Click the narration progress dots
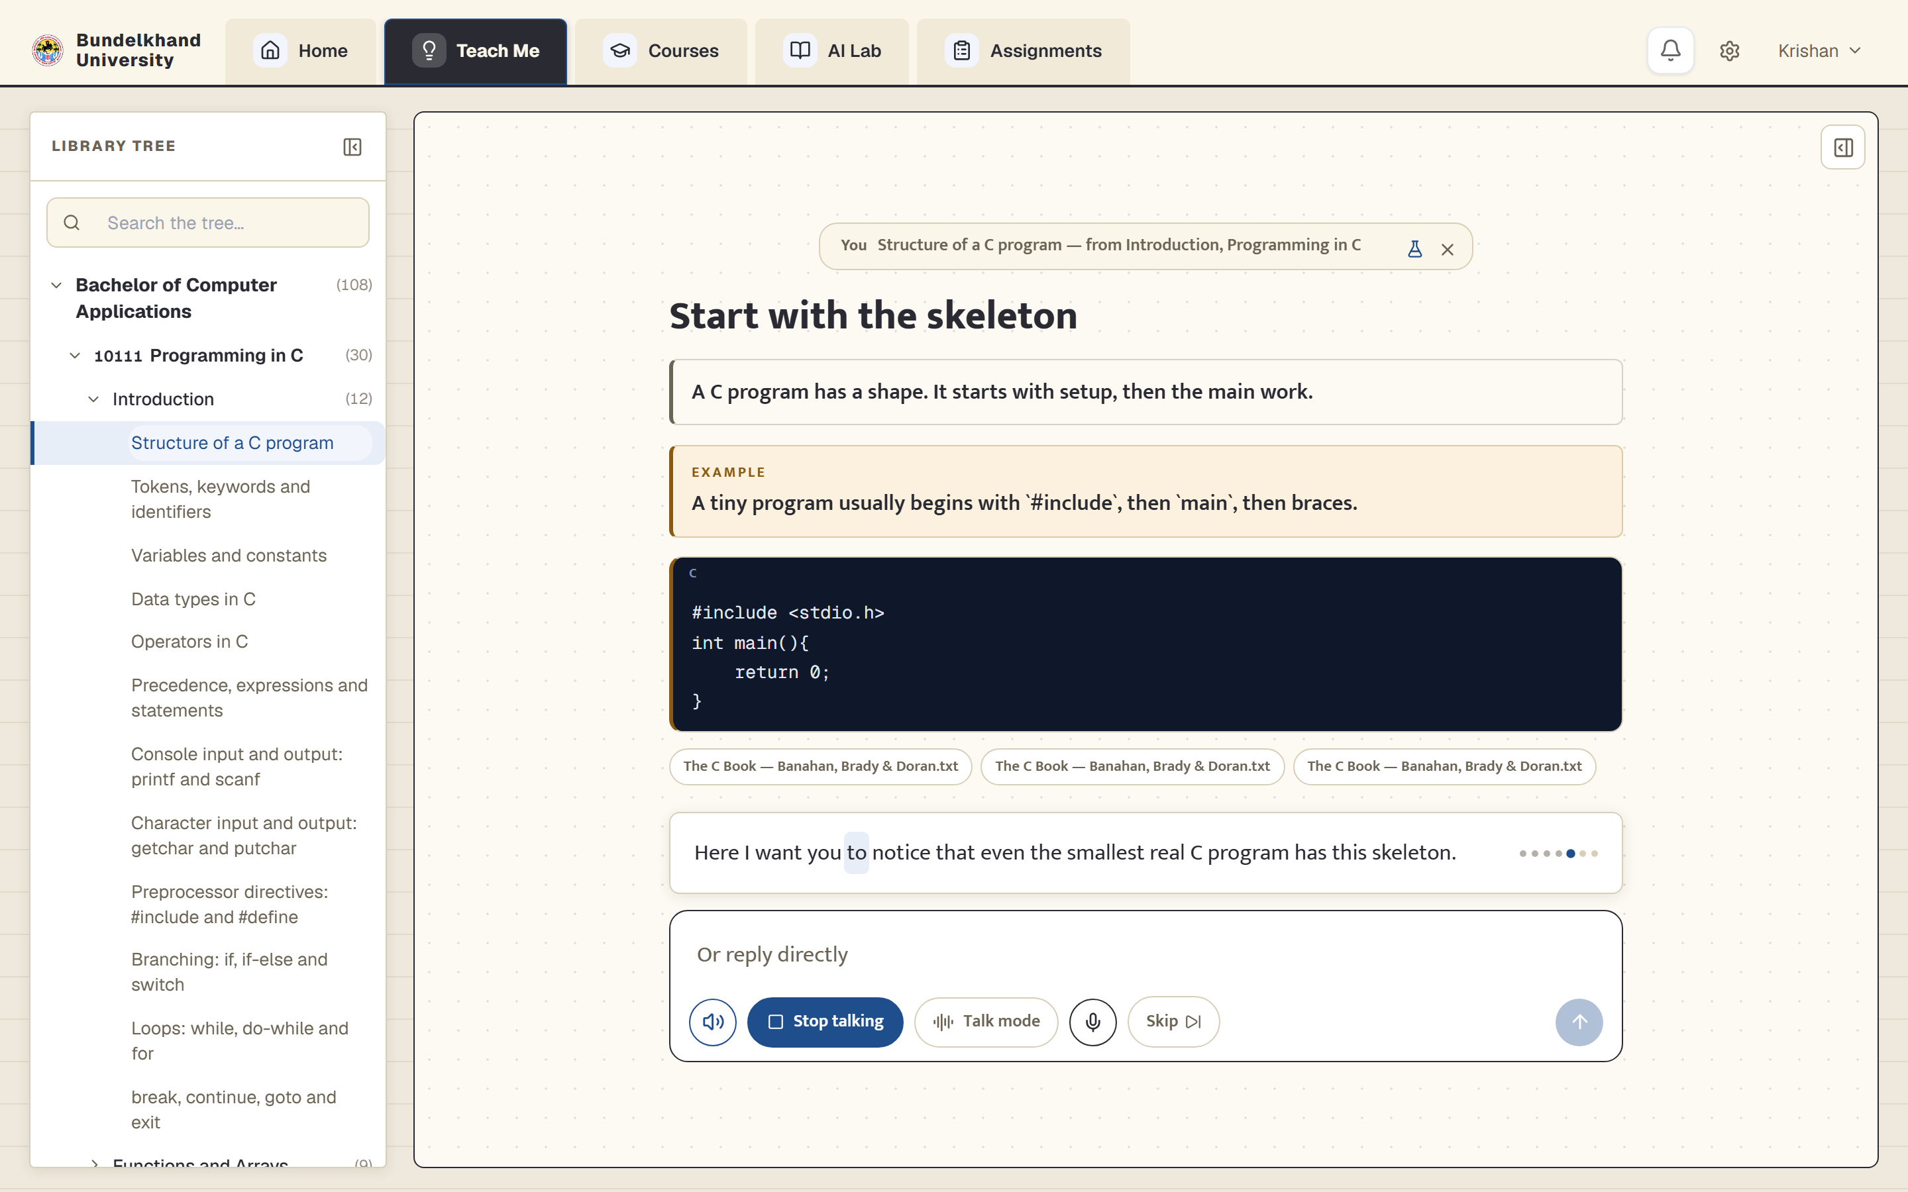This screenshot has width=1908, height=1192. (x=1558, y=854)
